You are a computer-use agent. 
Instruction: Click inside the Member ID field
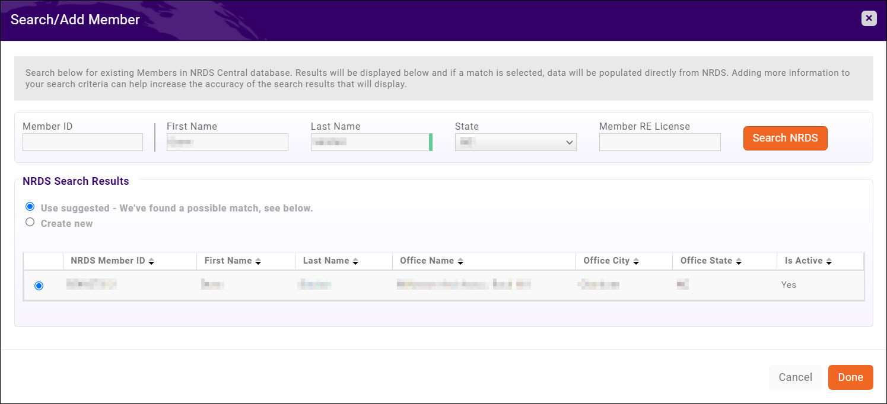(82, 142)
